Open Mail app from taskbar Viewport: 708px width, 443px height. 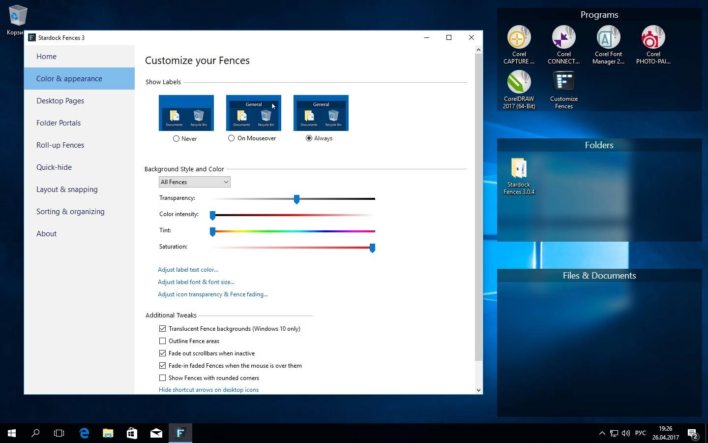(x=156, y=433)
